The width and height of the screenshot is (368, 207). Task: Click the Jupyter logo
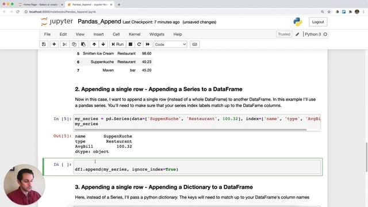click(57, 22)
